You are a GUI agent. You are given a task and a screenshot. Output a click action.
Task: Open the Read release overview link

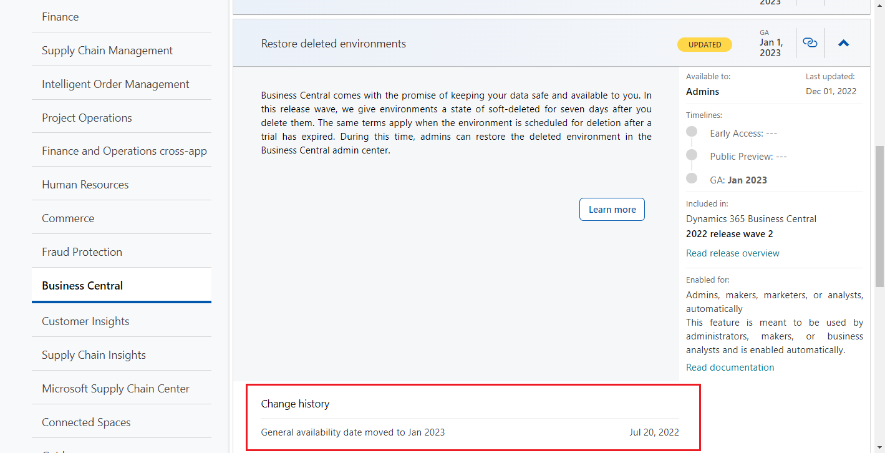point(732,253)
